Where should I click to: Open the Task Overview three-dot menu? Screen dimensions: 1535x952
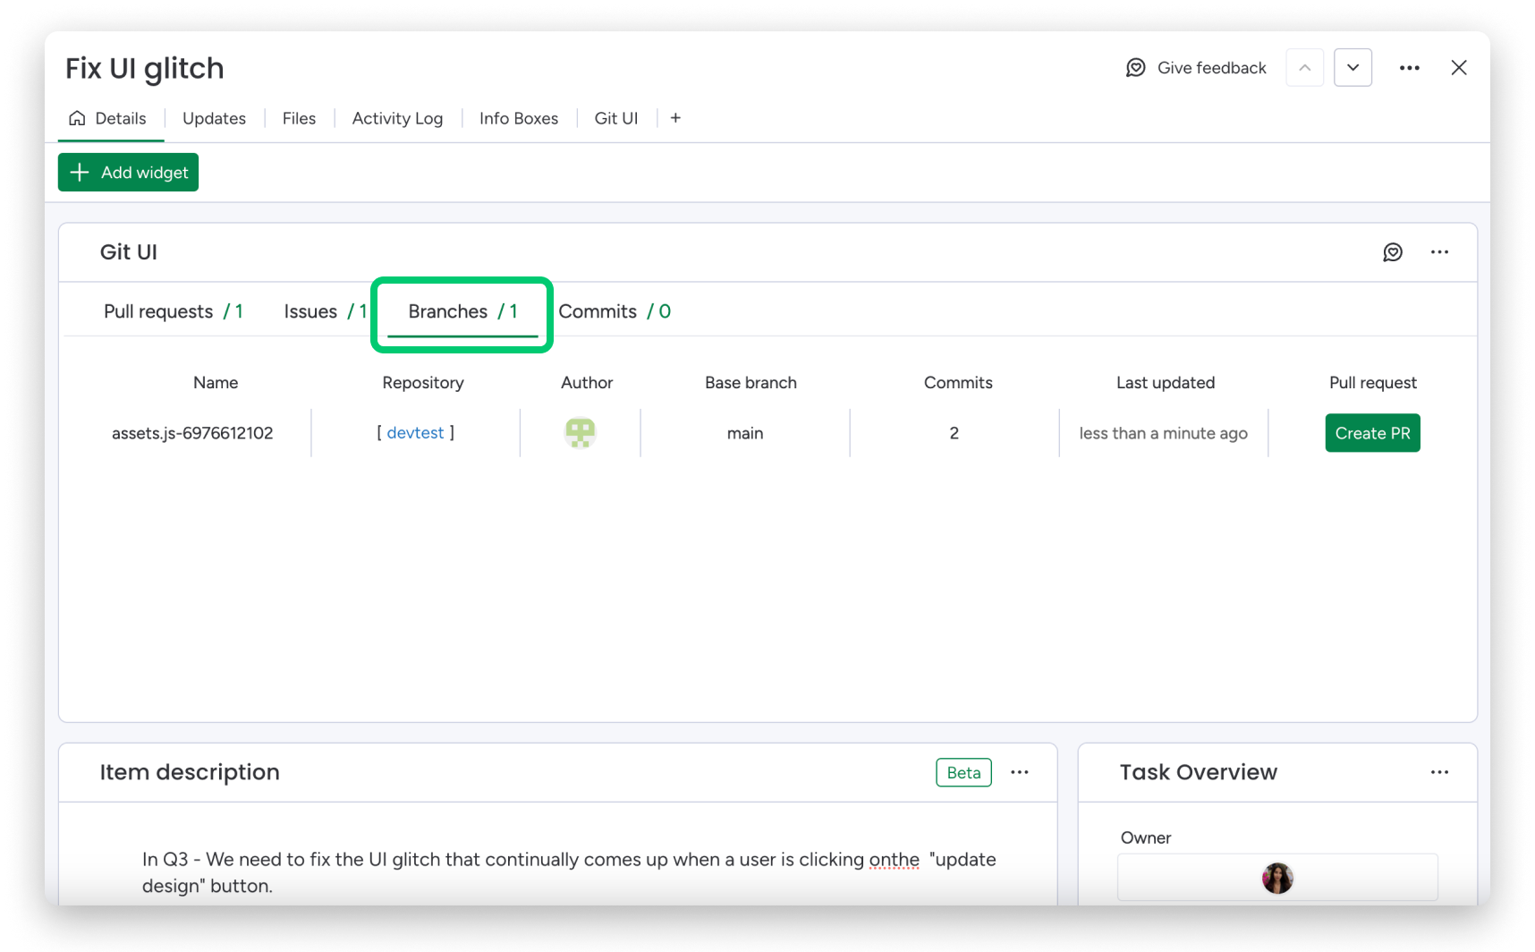pos(1440,772)
